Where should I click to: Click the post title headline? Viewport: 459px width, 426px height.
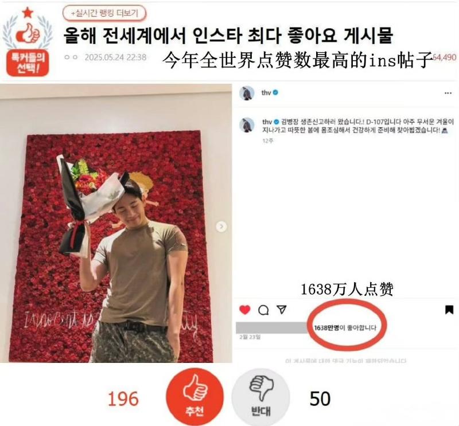(228, 35)
